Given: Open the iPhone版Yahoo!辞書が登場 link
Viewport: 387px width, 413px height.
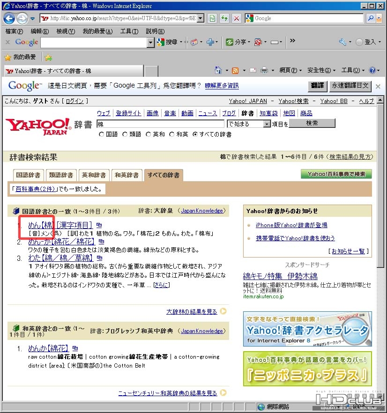Looking at the screenshot, I should tap(291, 225).
